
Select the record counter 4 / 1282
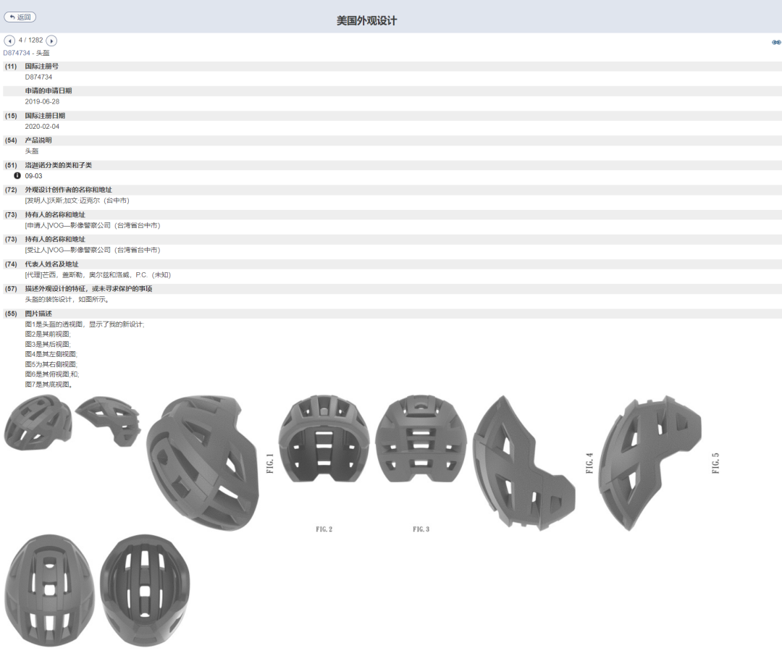pyautogui.click(x=31, y=40)
